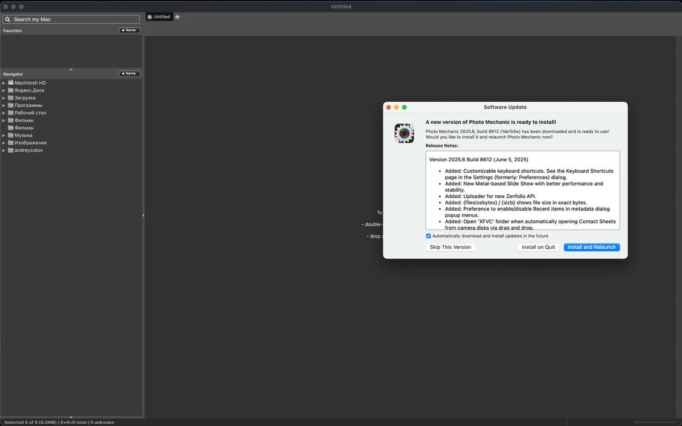682x426 pixels.
Task: Click the Яндекс.Диск folder icon
Action: pyautogui.click(x=10, y=90)
